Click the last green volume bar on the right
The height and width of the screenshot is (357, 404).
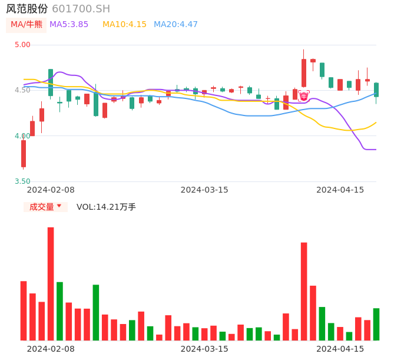click(376, 324)
